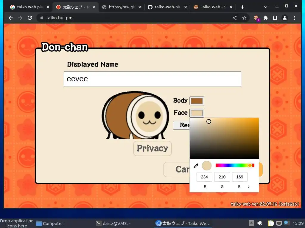Open Chrome three-dot menu

294,18
